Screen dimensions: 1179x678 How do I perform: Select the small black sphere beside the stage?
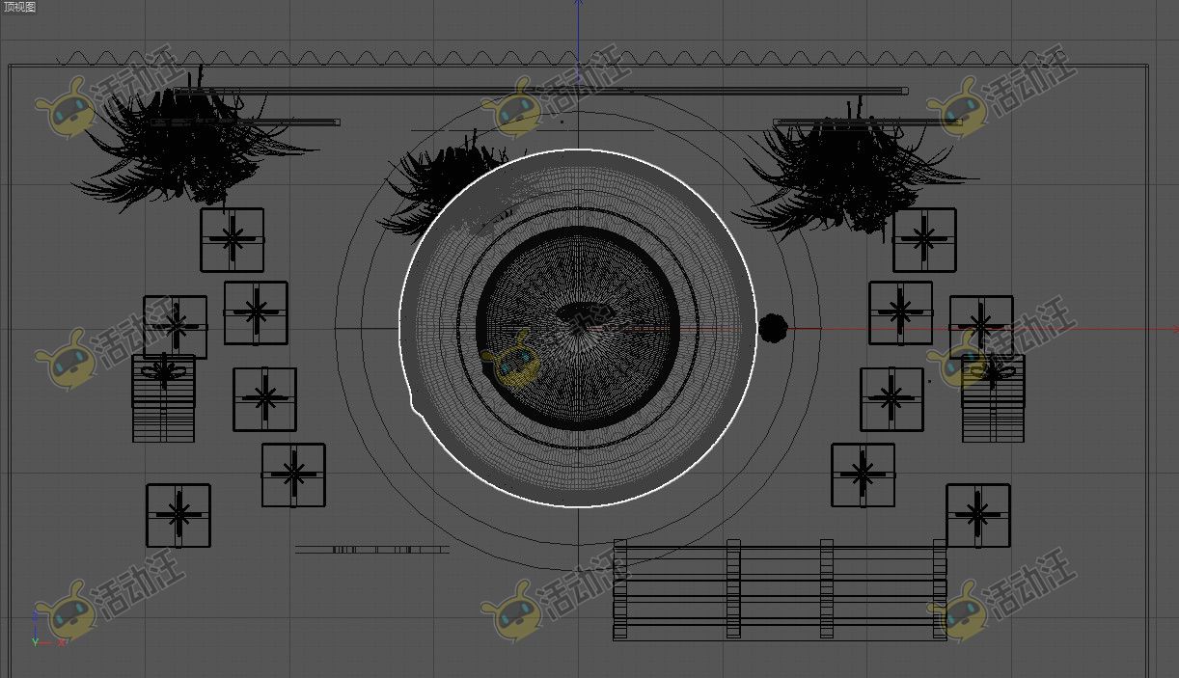772,328
